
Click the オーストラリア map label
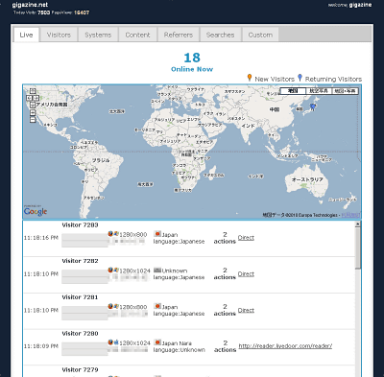[307, 179]
